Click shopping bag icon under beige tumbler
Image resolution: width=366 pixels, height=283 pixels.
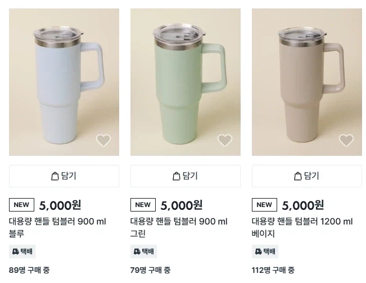(297, 176)
